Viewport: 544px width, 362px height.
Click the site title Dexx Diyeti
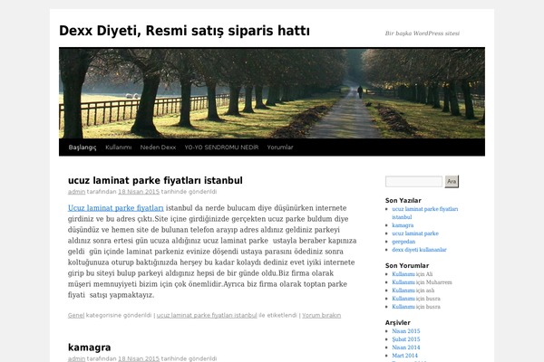click(184, 31)
